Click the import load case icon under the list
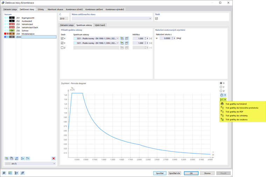This screenshot has width=266, height=177. (x=16, y=158)
